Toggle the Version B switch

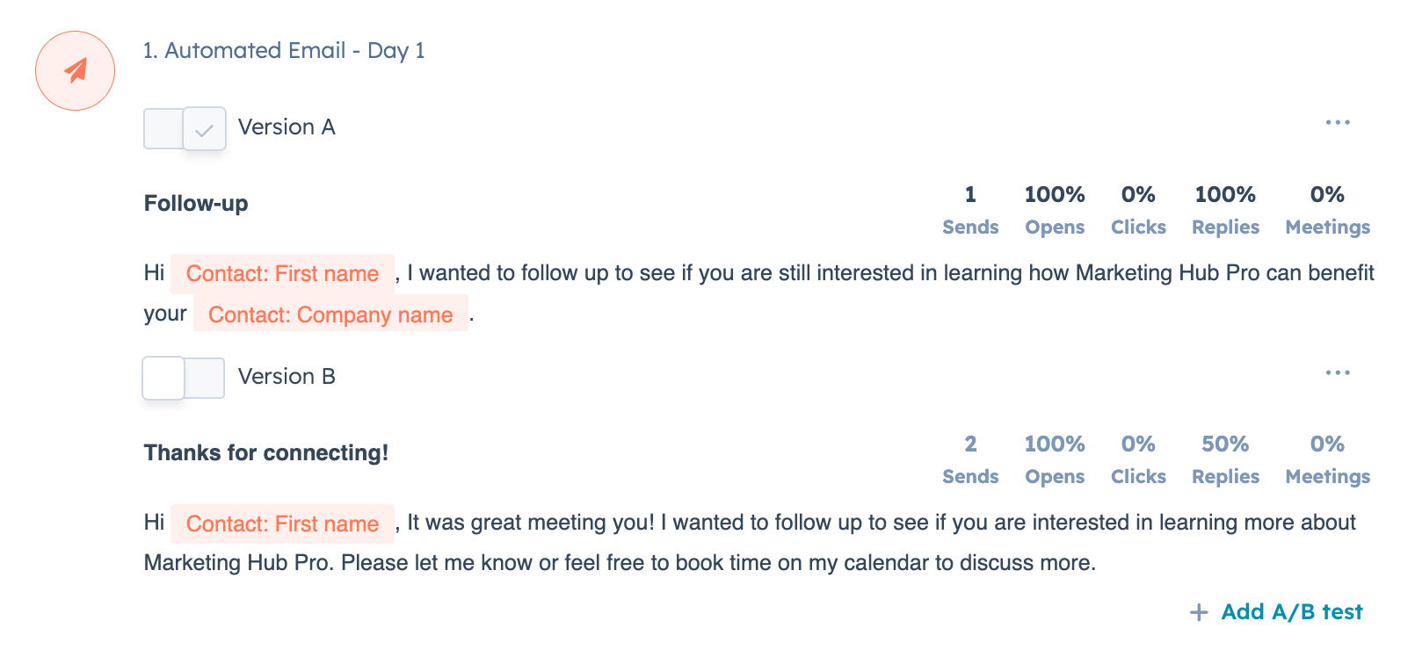(184, 378)
